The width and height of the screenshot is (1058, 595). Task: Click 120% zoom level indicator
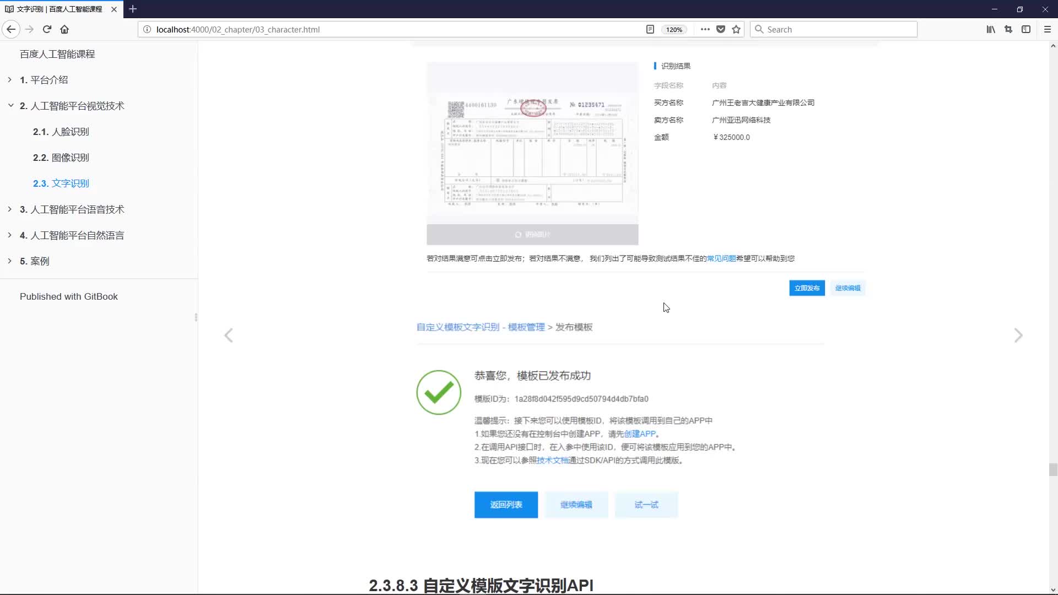pos(674,30)
